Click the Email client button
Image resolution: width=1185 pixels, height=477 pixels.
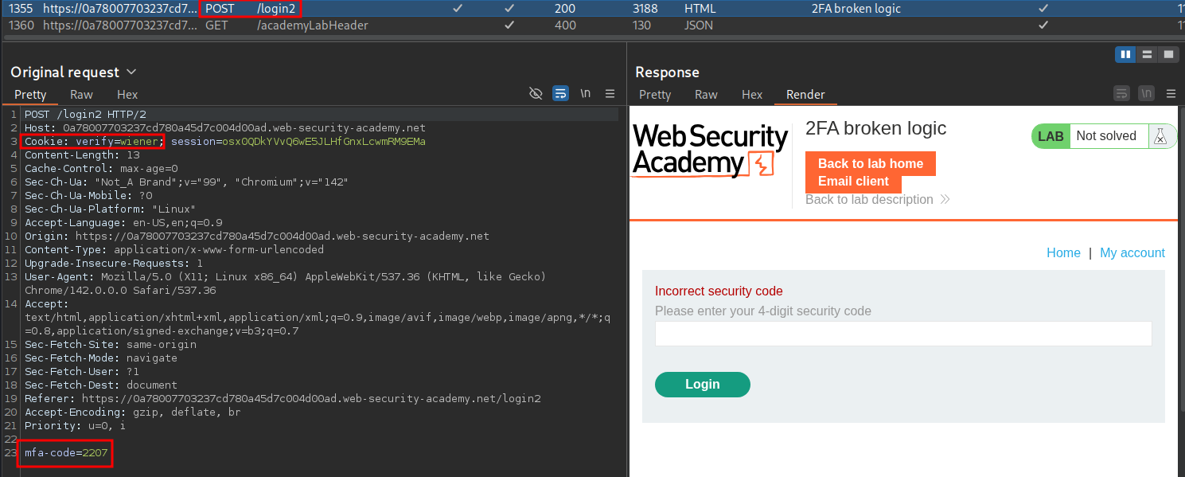(x=854, y=181)
